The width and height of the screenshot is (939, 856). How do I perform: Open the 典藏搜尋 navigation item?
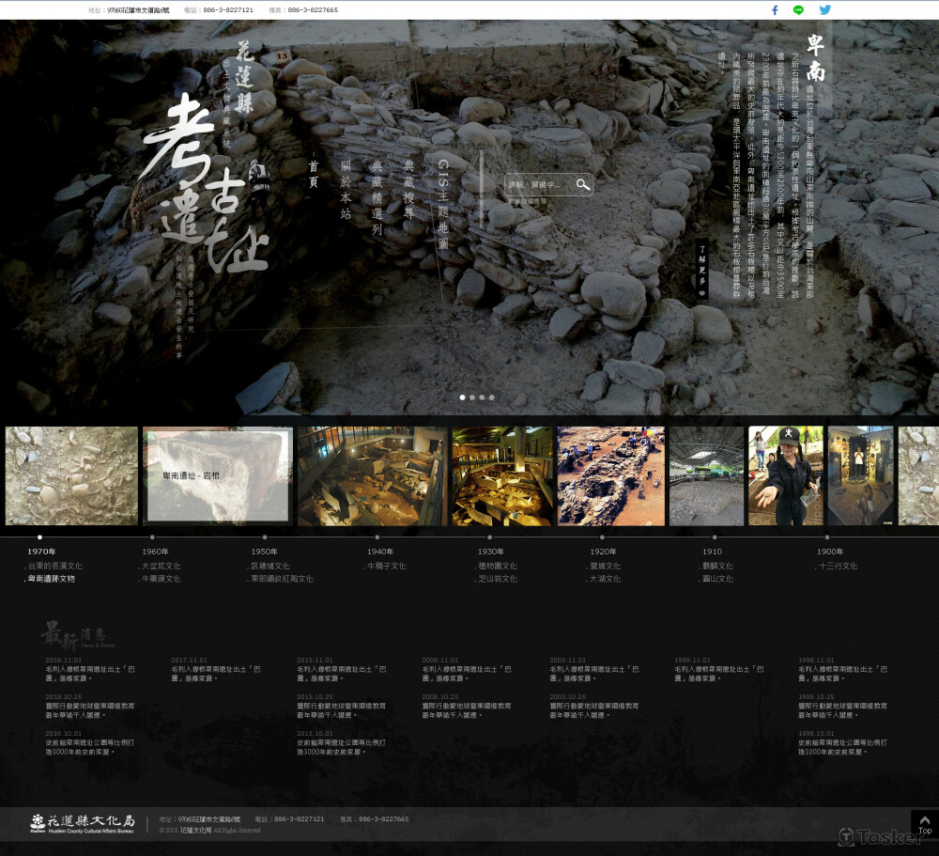408,189
